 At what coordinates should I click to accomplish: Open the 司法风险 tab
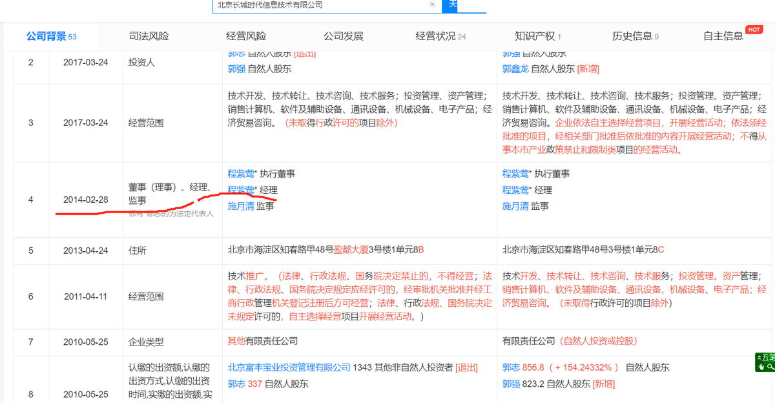click(x=149, y=36)
